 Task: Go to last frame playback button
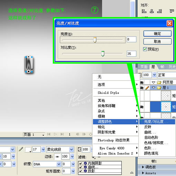pyautogui.click(x=62, y=134)
